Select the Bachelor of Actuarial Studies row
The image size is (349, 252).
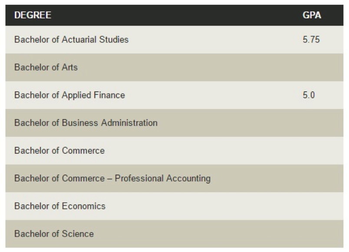pos(174,39)
